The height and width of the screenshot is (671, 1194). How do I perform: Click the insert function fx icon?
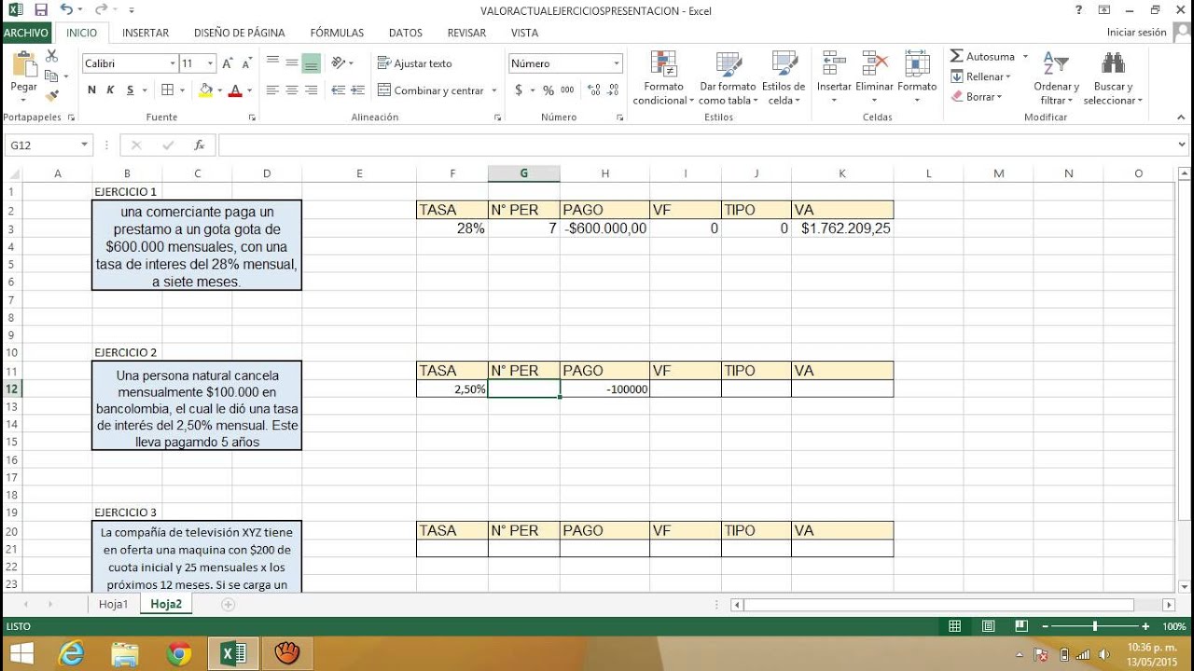pyautogui.click(x=199, y=145)
